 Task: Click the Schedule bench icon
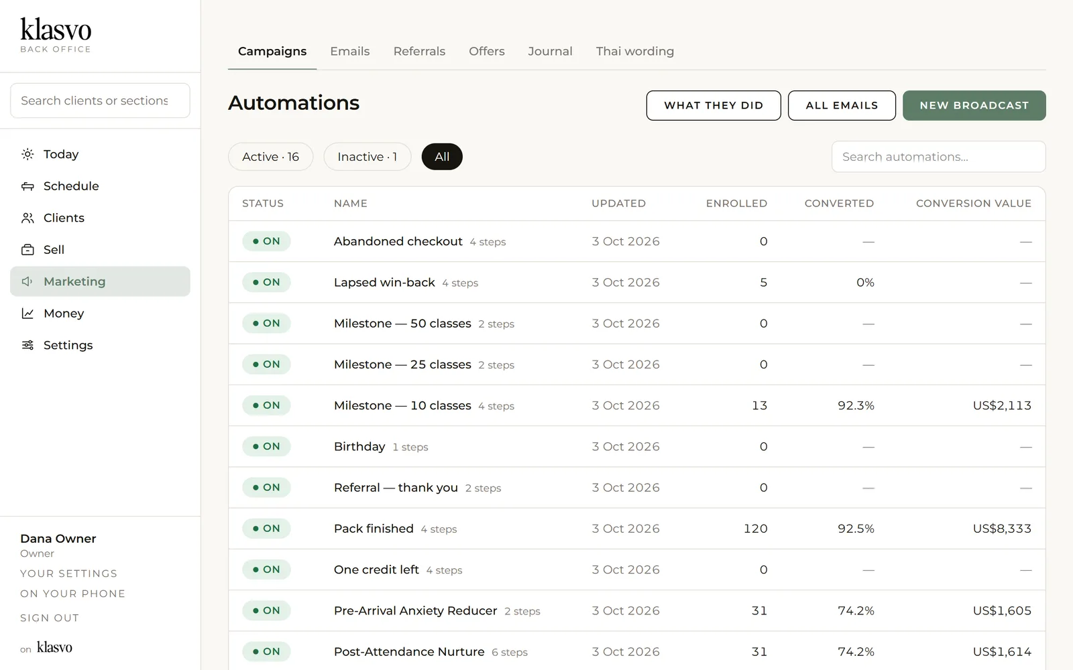(27, 186)
